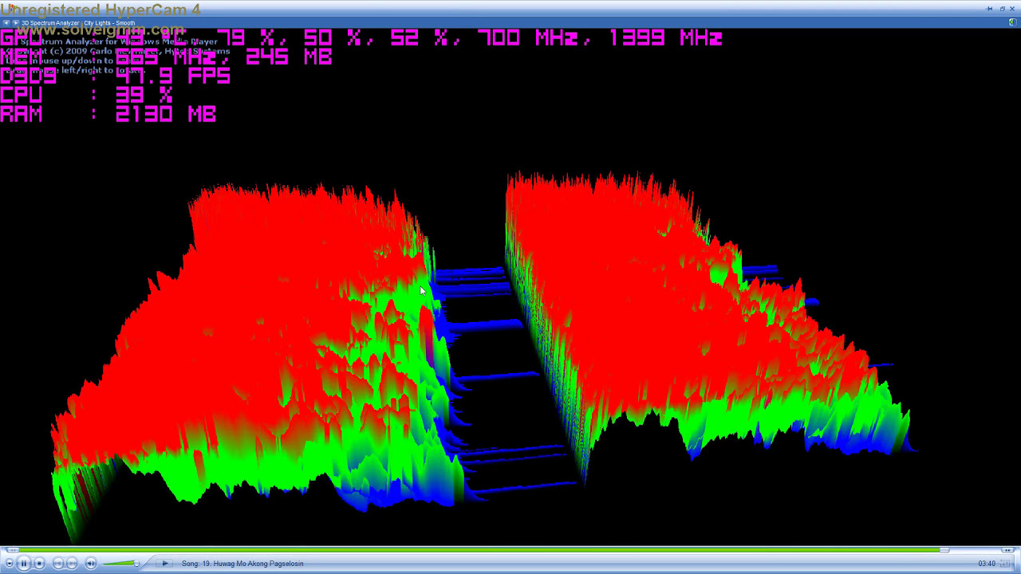Image resolution: width=1021 pixels, height=574 pixels.
Task: Skip to the next track
Action: (72, 564)
